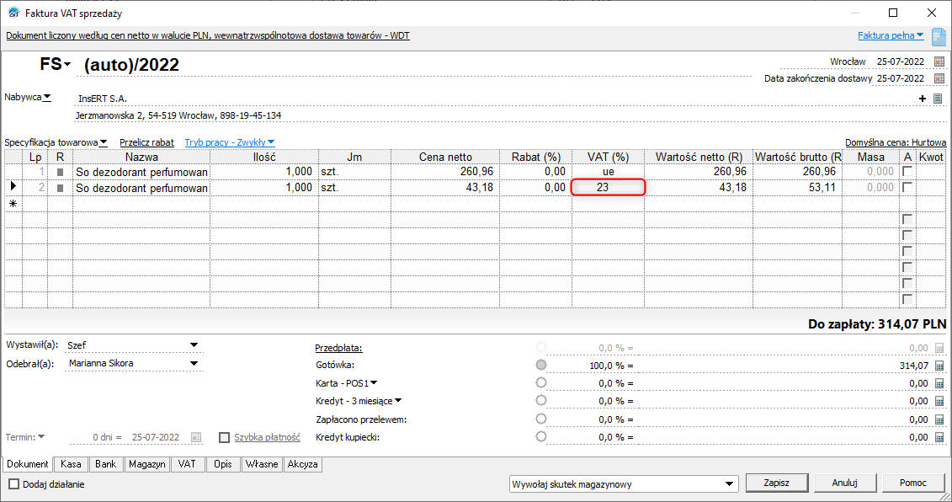
Task: Tick the Dodaj działanie checkbox
Action: tap(13, 484)
